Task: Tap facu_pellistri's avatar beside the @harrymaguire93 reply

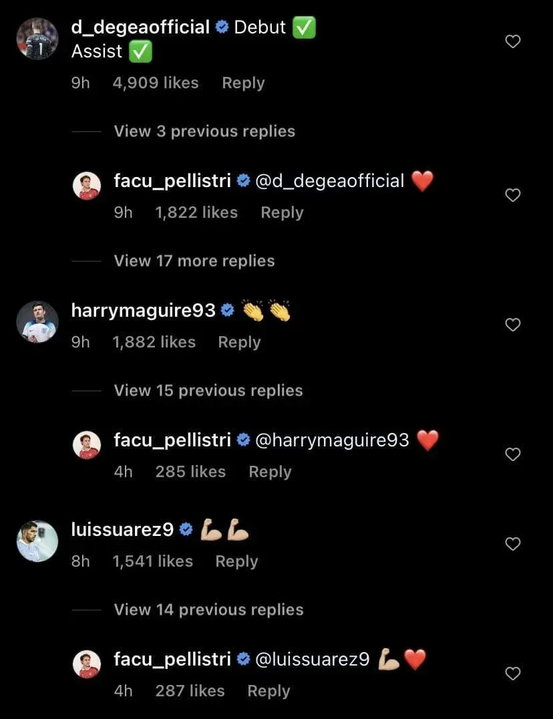Action: [x=86, y=445]
